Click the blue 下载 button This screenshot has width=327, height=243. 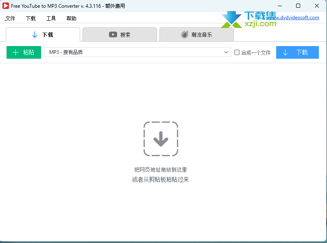pyautogui.click(x=297, y=52)
